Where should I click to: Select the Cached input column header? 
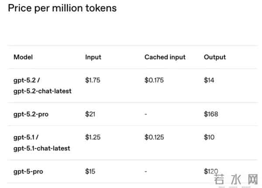(x=165, y=57)
